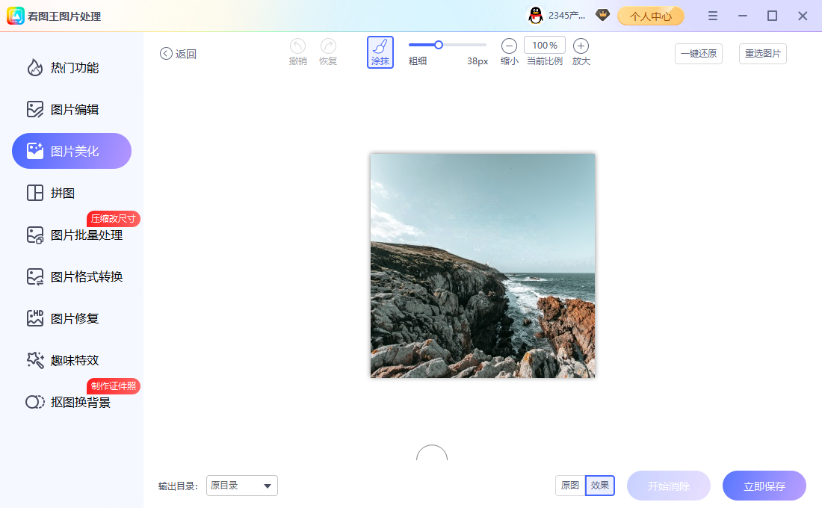Click the 放大 zoom-in plus icon

point(581,46)
